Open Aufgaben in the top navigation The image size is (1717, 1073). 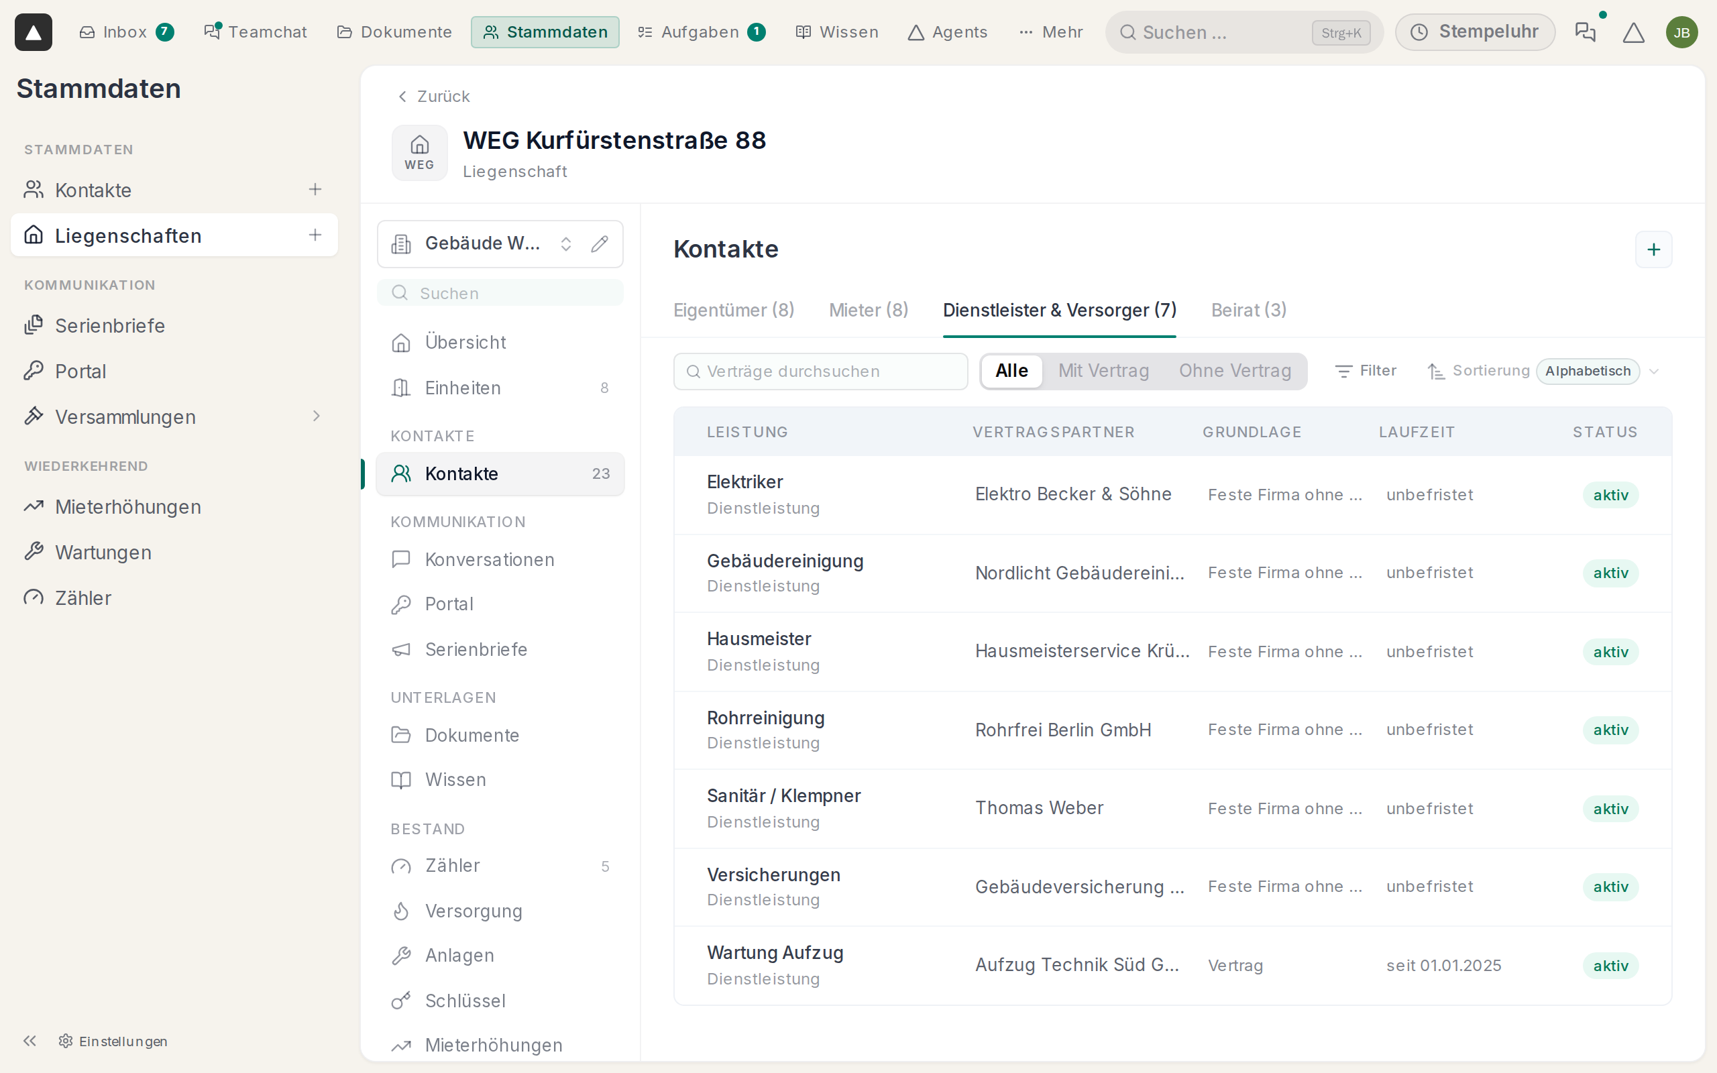701,32
